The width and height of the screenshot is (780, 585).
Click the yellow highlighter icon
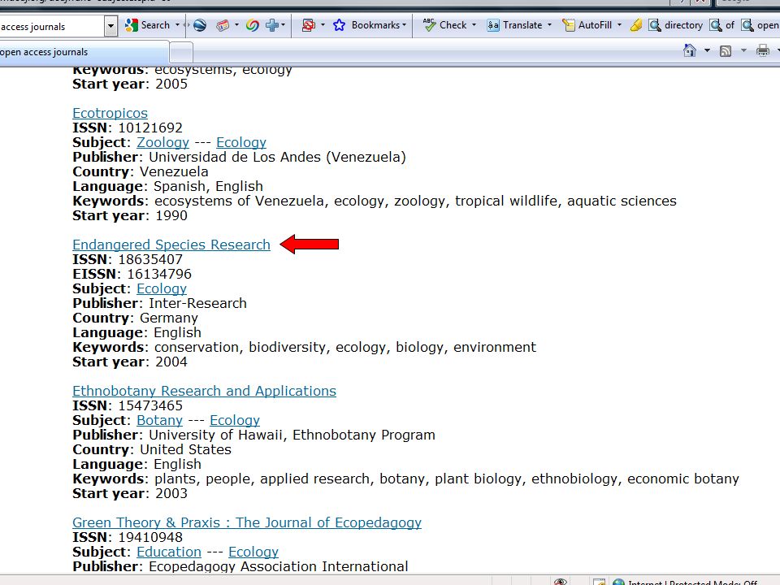[635, 25]
